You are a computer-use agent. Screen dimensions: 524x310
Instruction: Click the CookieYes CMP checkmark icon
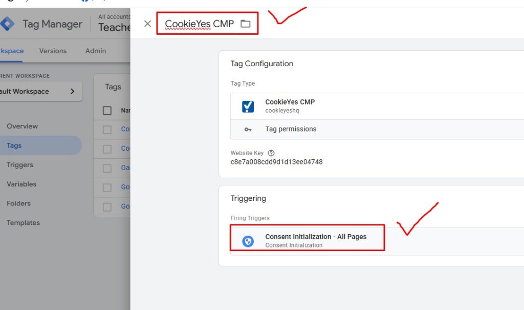tap(248, 106)
